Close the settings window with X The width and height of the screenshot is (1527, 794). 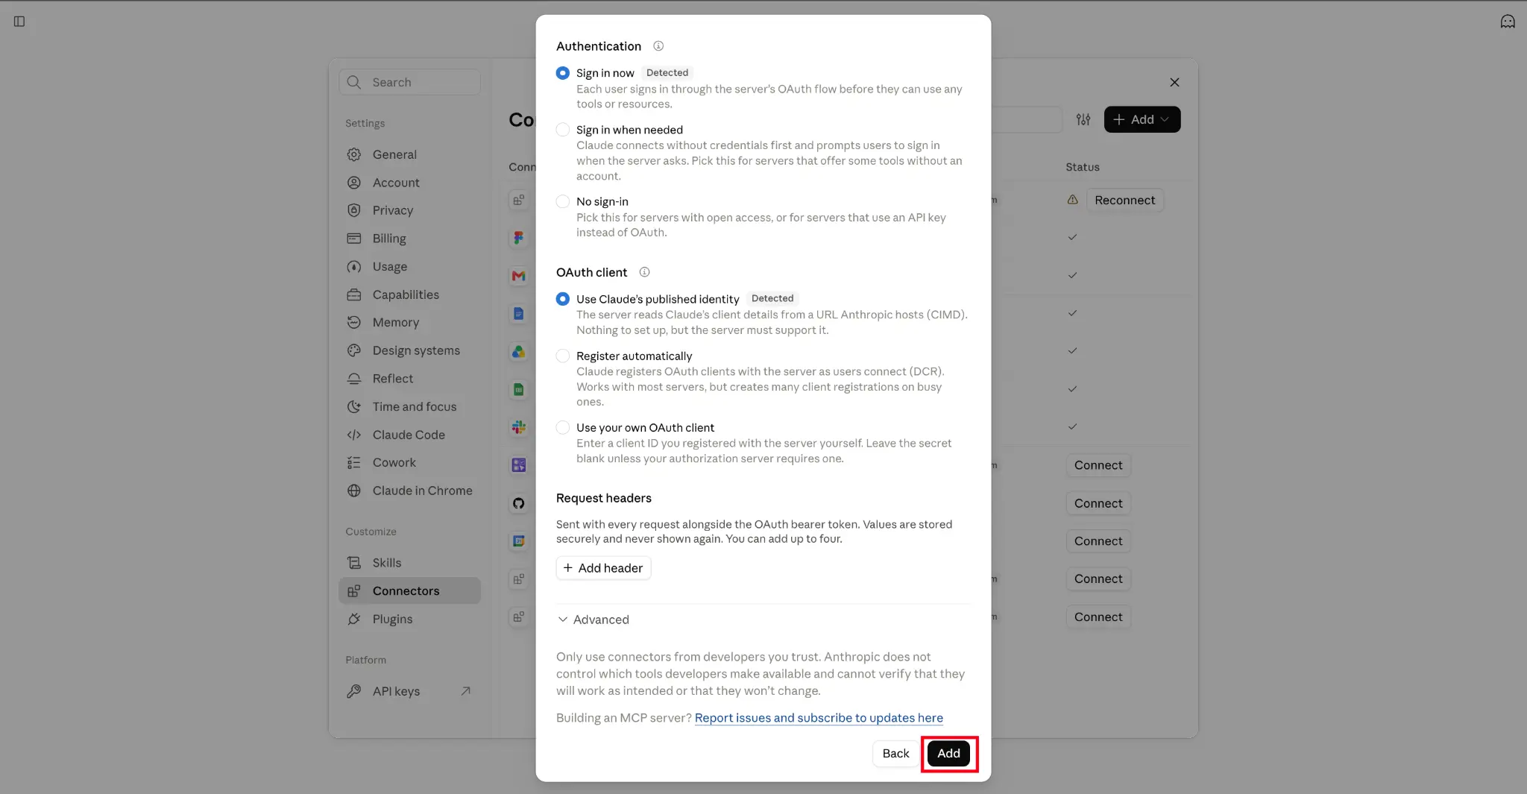1174,82
